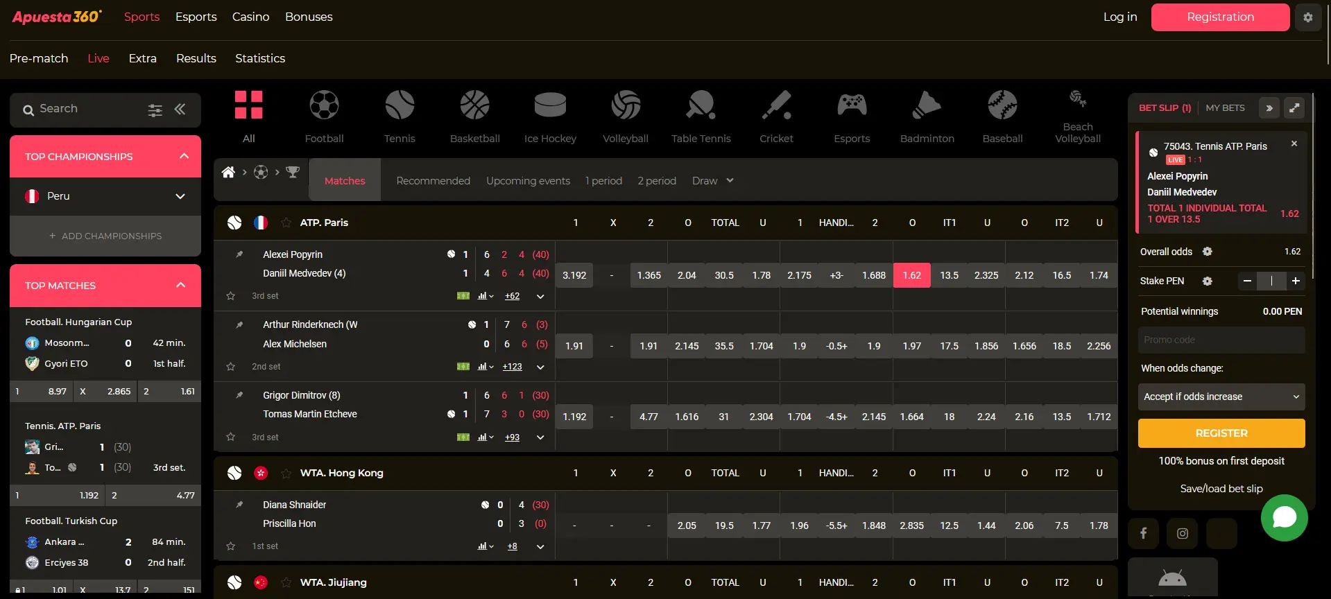Viewport: 1331px width, 599px height.
Task: Open Overall odds settings gear
Action: click(1208, 252)
